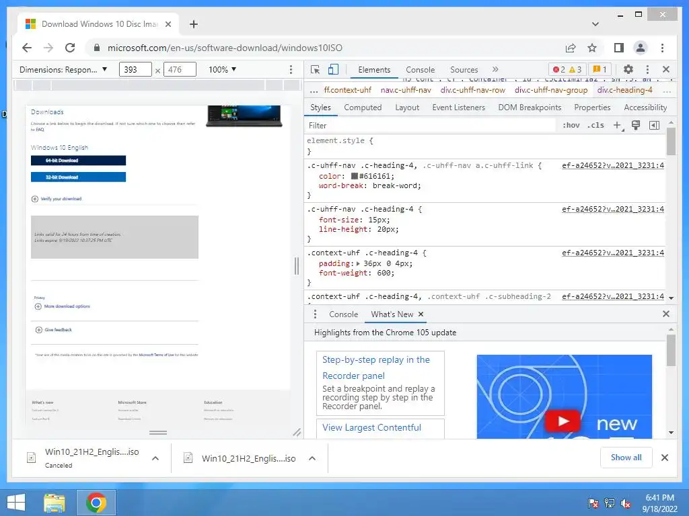The height and width of the screenshot is (516, 689).
Task: Open the Event Listeners tab
Action: click(458, 107)
